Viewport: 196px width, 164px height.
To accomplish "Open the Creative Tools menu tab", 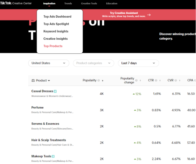I will click(x=89, y=4).
